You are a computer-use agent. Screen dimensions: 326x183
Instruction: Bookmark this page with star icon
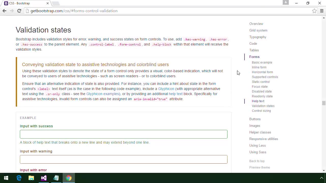(x=314, y=11)
